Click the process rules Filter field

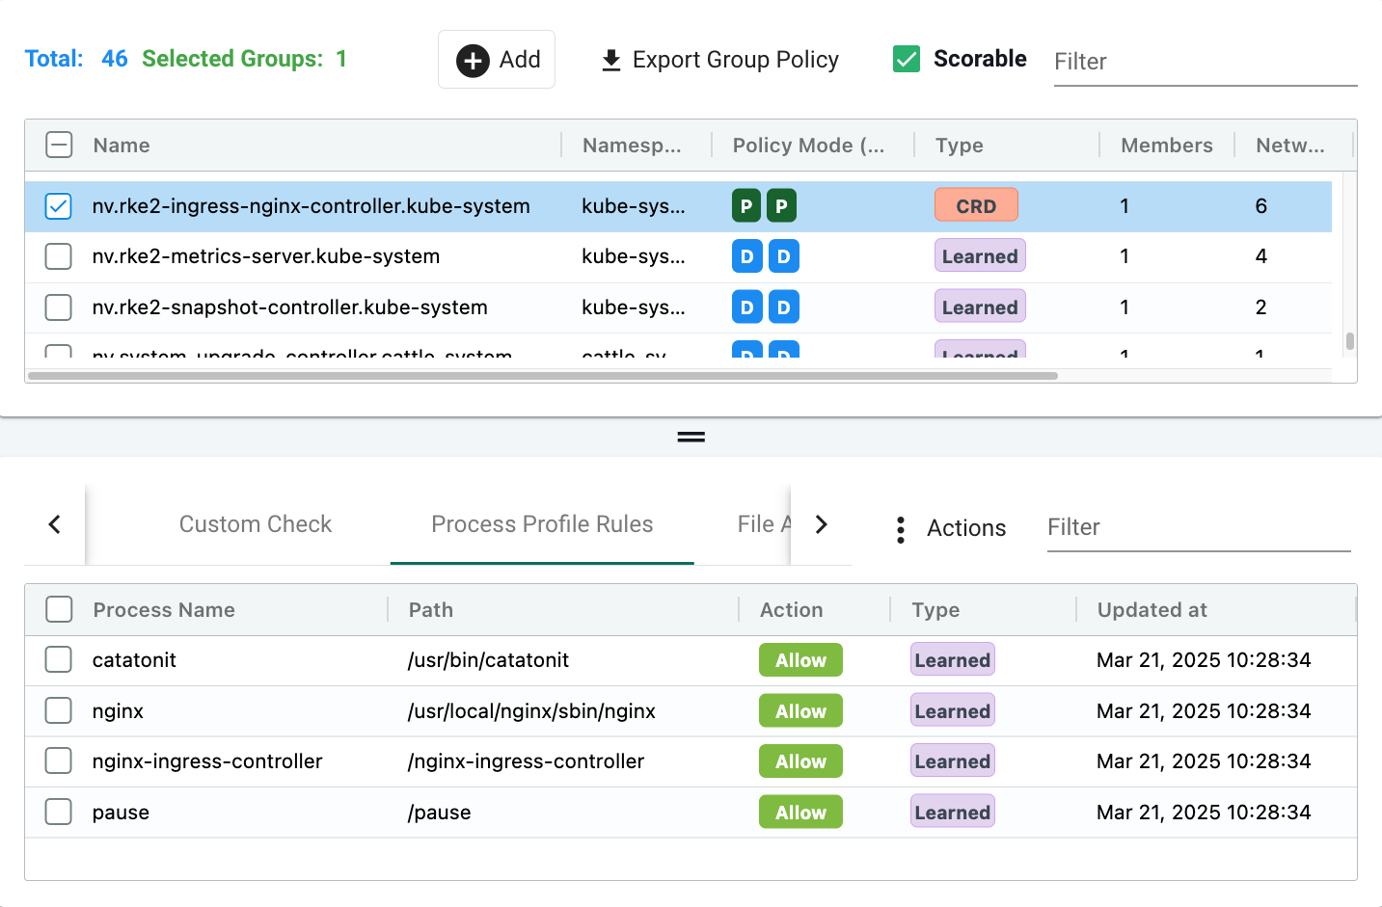point(1196,527)
